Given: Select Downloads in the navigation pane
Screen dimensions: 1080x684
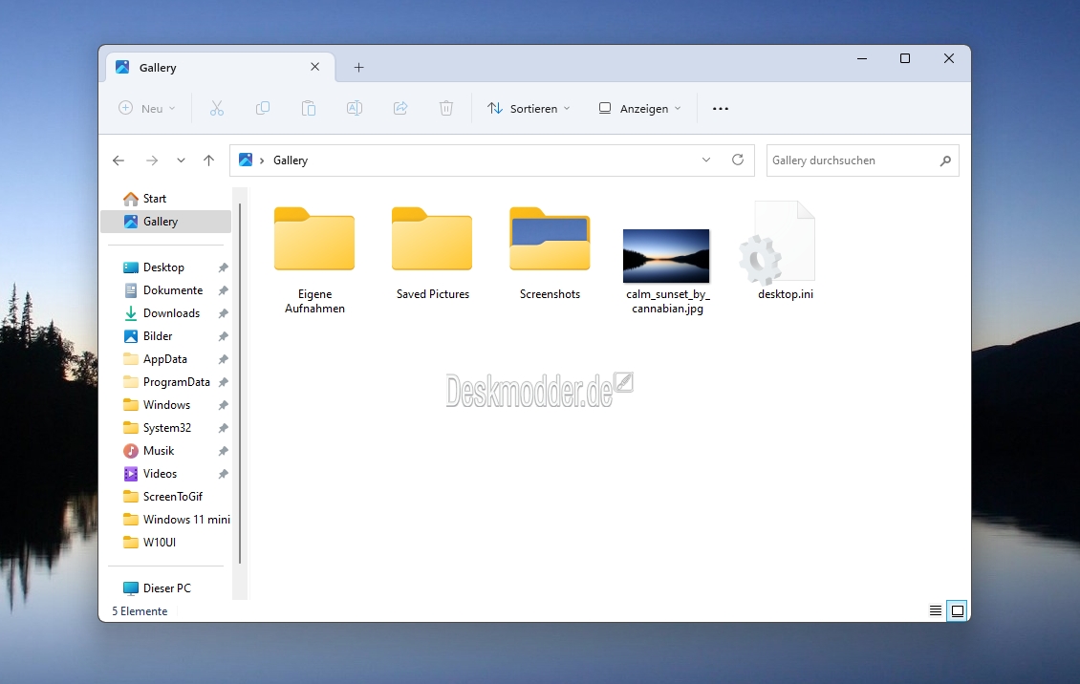Looking at the screenshot, I should [171, 313].
